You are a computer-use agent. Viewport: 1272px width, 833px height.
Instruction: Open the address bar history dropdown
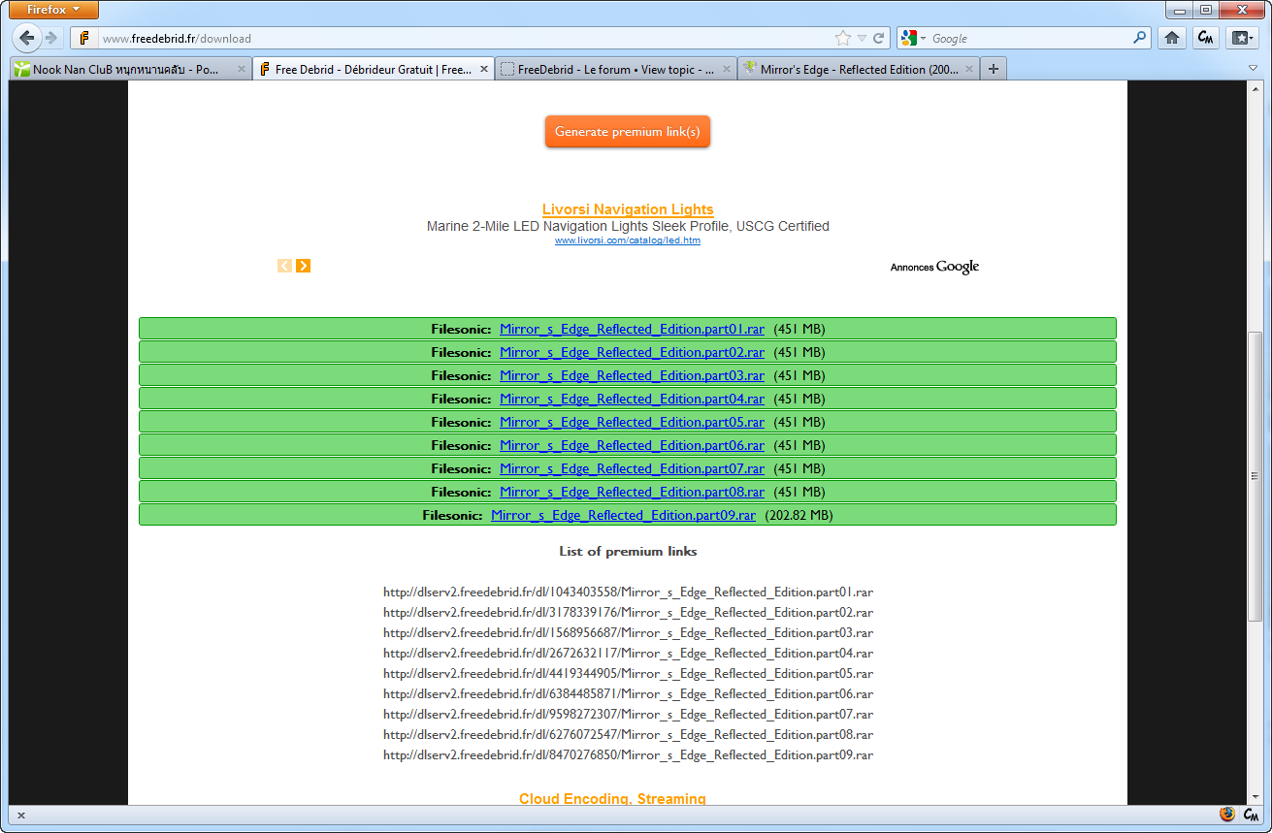tap(862, 39)
